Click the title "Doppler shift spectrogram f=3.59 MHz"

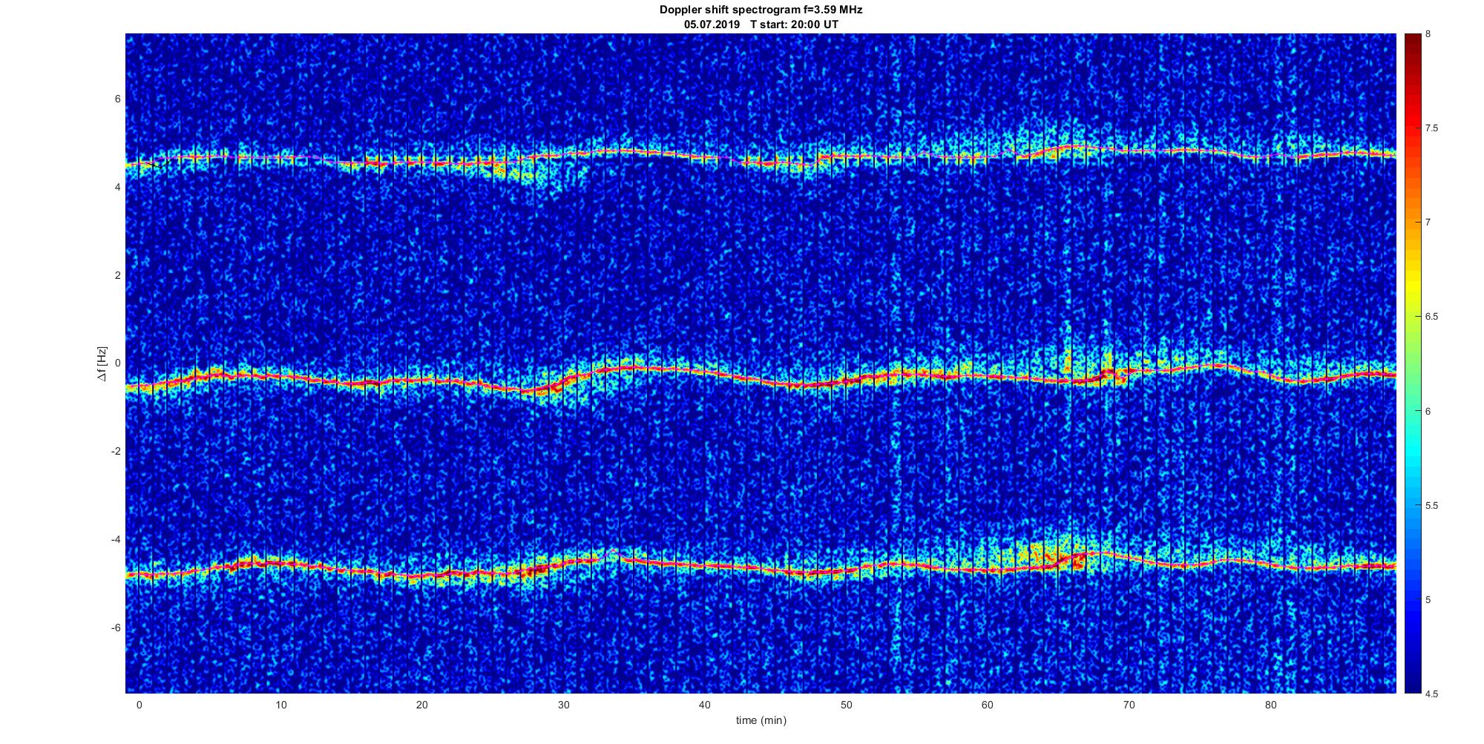tap(761, 10)
